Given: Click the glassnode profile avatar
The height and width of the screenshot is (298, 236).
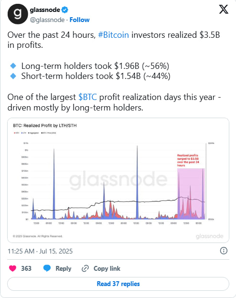Looking at the screenshot, I should (x=18, y=14).
